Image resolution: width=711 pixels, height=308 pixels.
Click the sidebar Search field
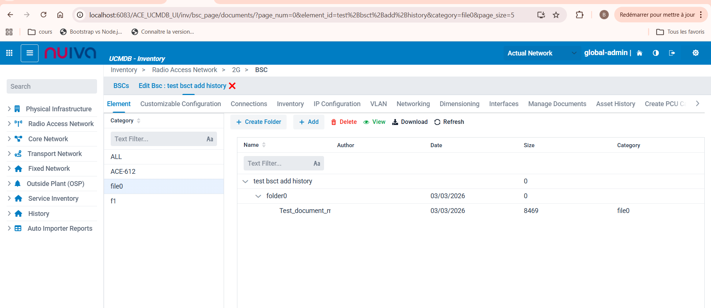[52, 87]
